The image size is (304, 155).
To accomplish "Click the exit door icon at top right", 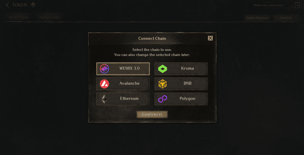I will click(297, 5).
